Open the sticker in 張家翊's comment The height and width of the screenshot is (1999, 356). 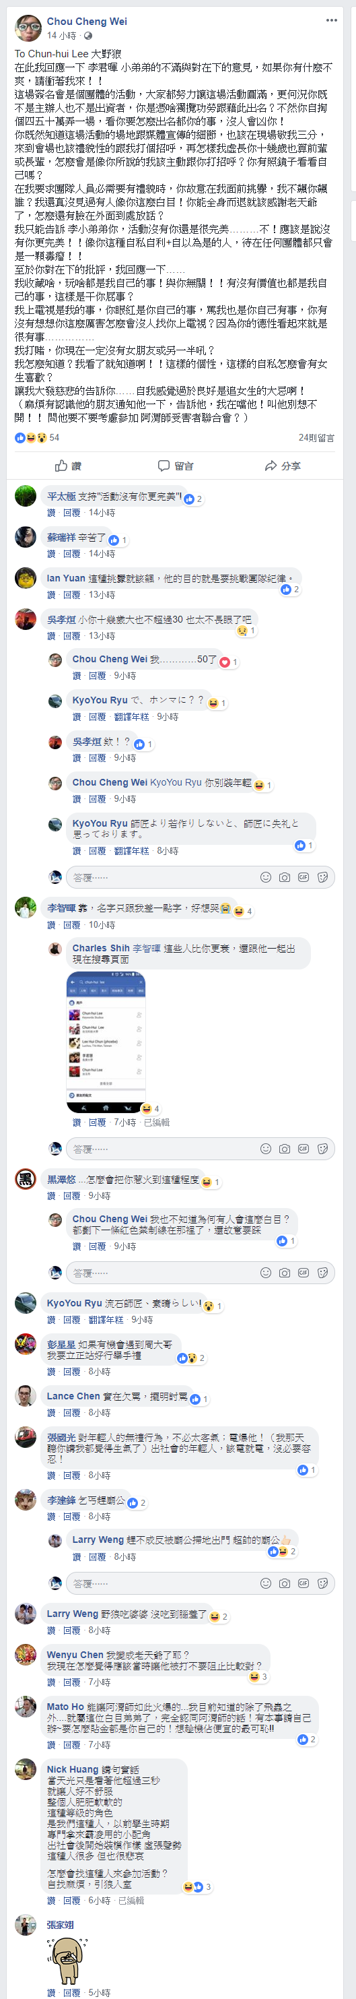pyautogui.click(x=67, y=1960)
